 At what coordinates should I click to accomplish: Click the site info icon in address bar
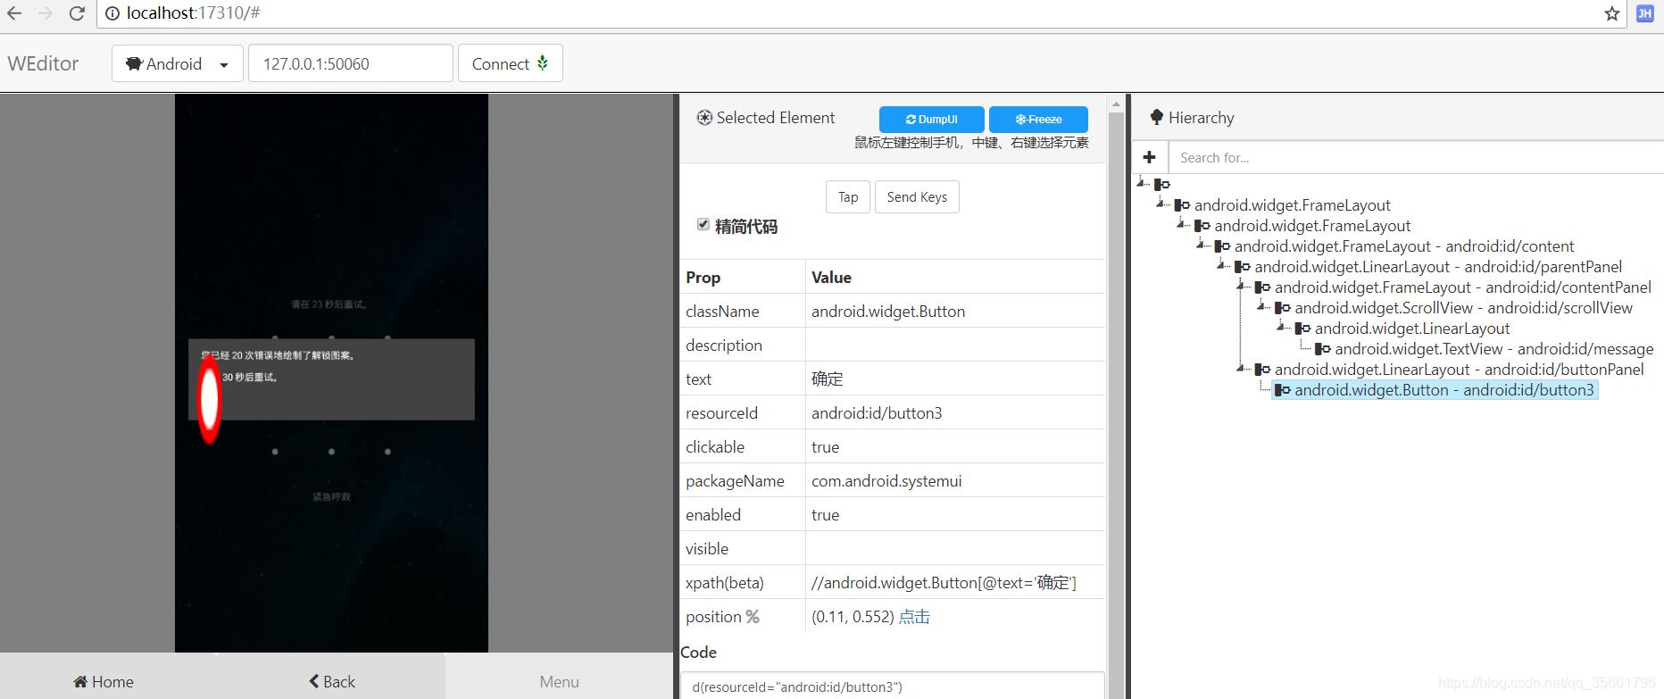point(112,13)
